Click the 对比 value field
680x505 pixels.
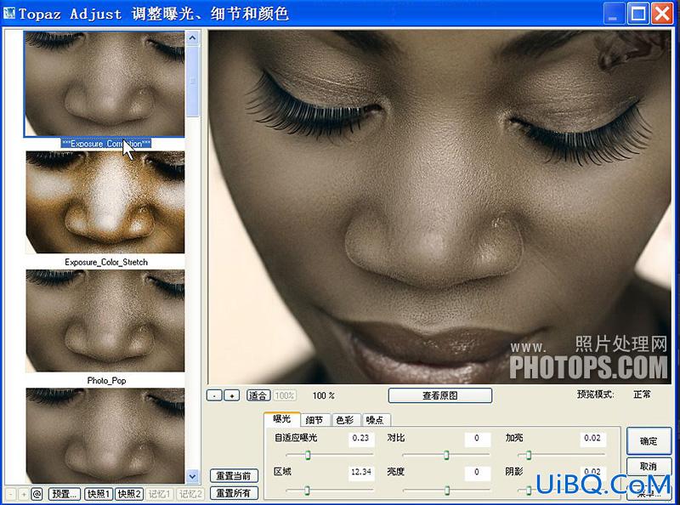tap(477, 438)
